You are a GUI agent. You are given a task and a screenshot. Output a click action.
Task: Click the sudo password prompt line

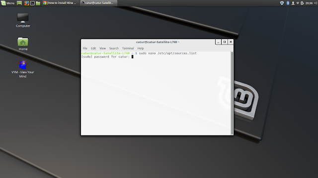click(107, 57)
